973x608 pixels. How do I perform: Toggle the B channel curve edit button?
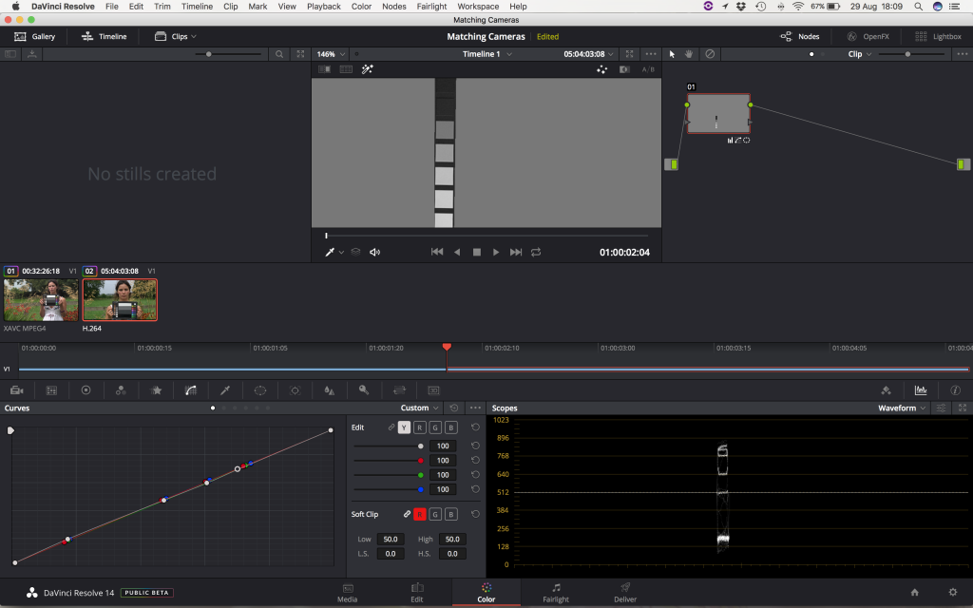451,427
